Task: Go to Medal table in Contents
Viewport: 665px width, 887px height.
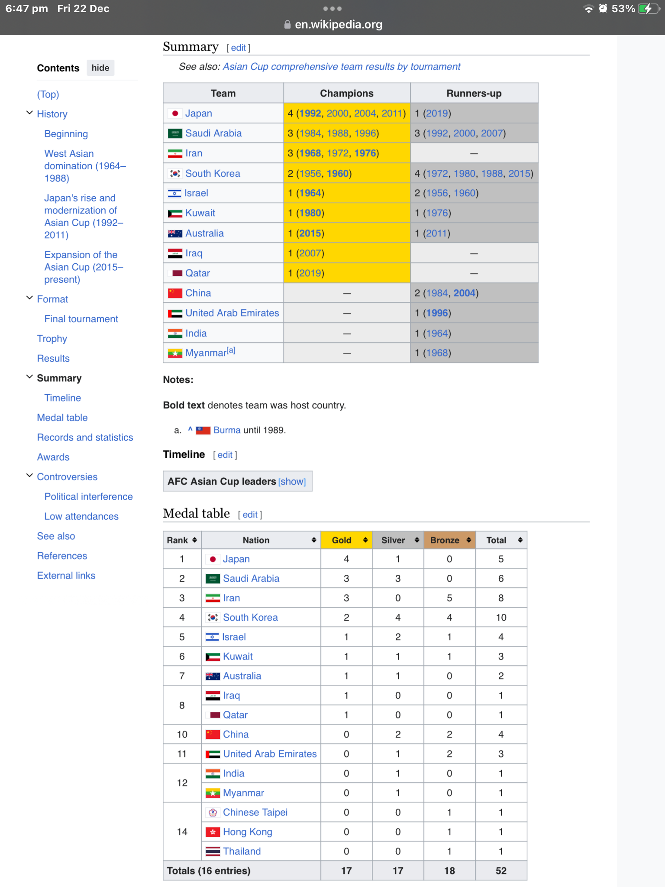Action: click(62, 418)
